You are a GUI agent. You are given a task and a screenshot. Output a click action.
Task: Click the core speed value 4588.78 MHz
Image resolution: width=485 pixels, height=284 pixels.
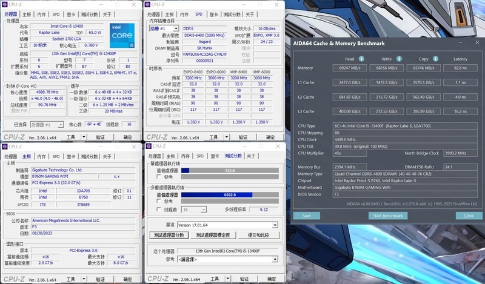(x=47, y=92)
